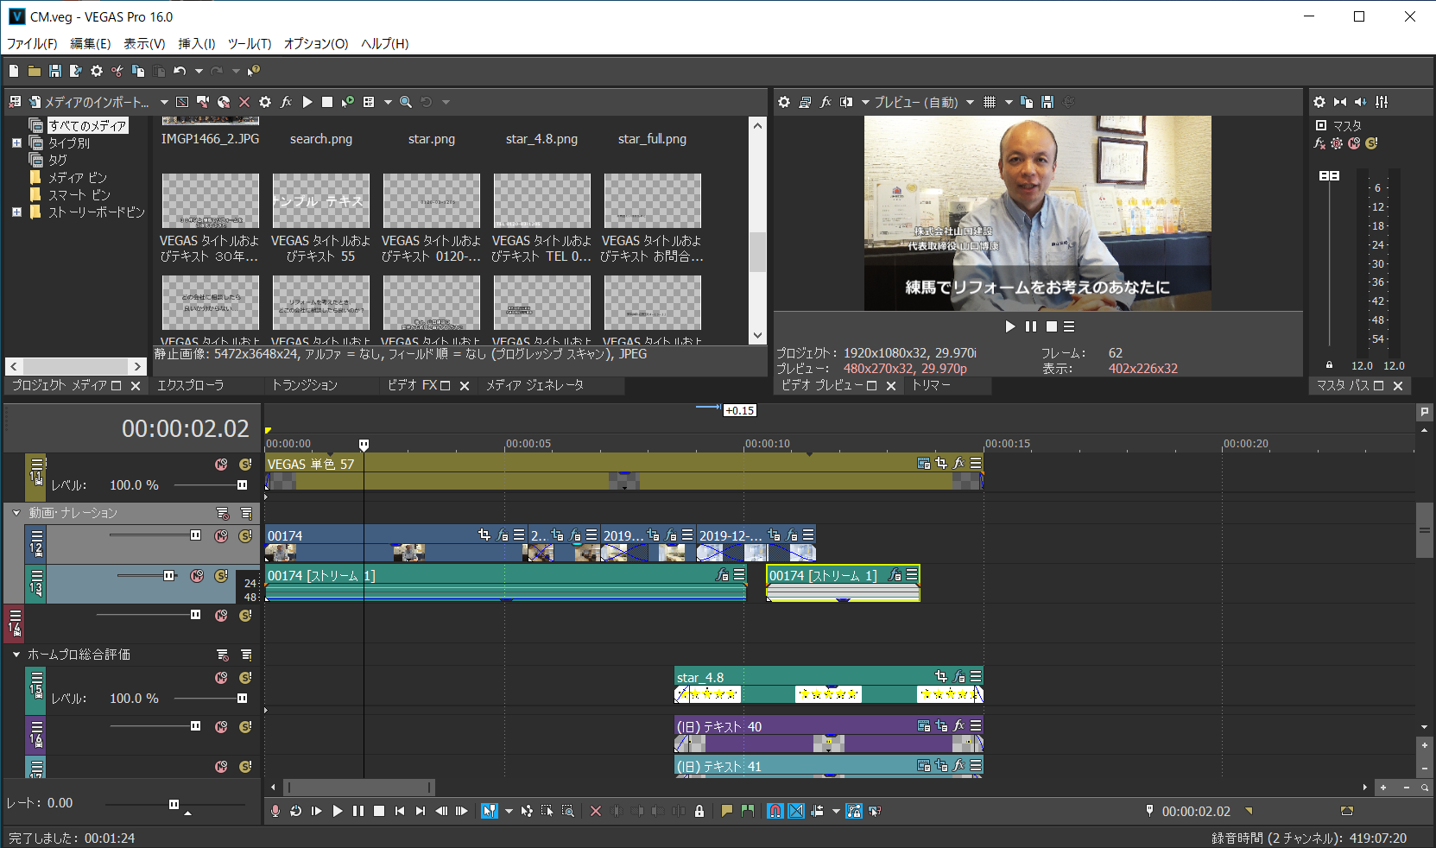Create a new project from the toolbar
Image resolution: width=1436 pixels, height=848 pixels.
[x=14, y=71]
